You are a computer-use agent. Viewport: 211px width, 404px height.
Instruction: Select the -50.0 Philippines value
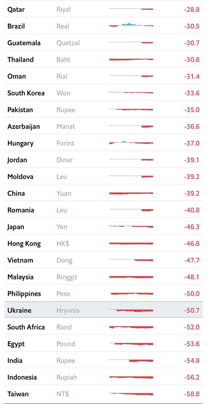coord(192,294)
